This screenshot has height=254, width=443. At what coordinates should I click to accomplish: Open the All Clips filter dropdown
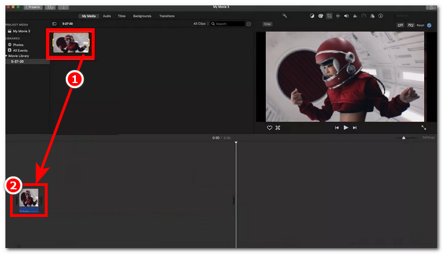pos(201,24)
